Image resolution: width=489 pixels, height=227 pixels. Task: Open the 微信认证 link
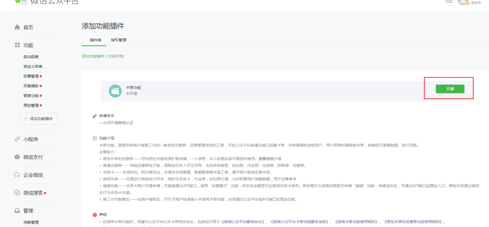click(126, 123)
